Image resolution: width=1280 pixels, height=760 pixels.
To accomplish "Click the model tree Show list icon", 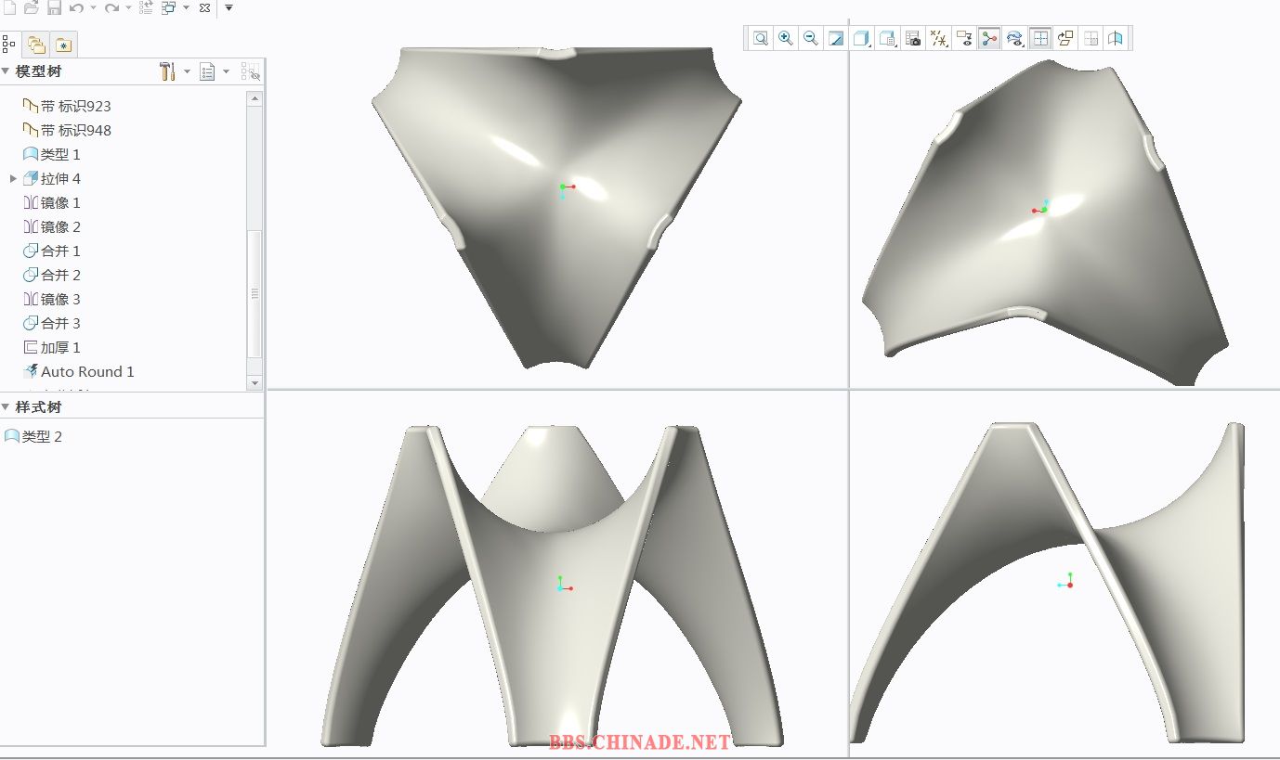I will click(207, 71).
